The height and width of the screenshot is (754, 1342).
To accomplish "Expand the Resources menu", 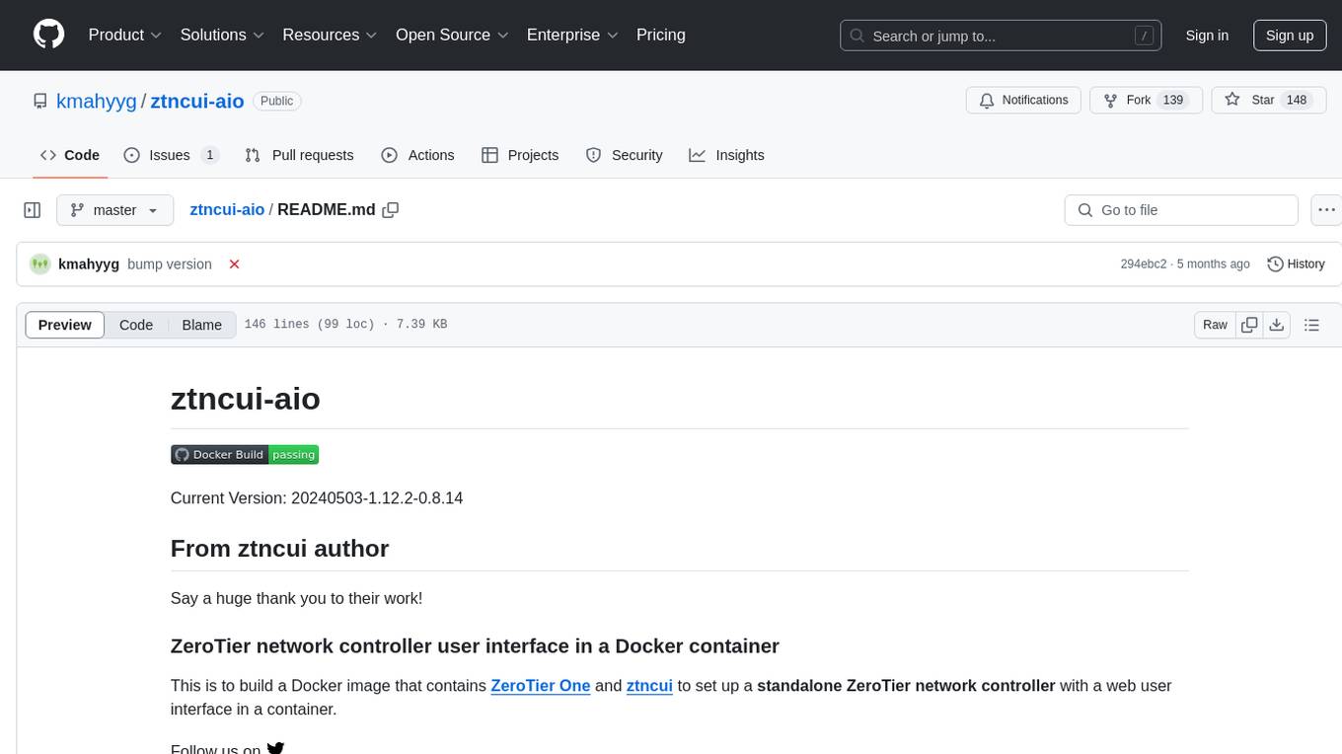I will (331, 35).
